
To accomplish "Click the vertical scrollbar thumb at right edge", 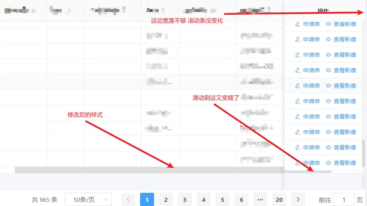I will 363,153.
